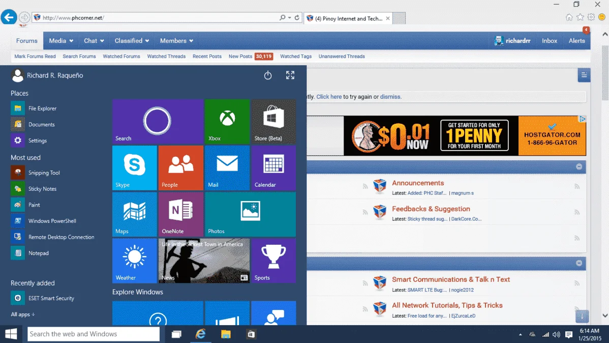
Task: Expand Start menu to full screen
Action: [290, 75]
